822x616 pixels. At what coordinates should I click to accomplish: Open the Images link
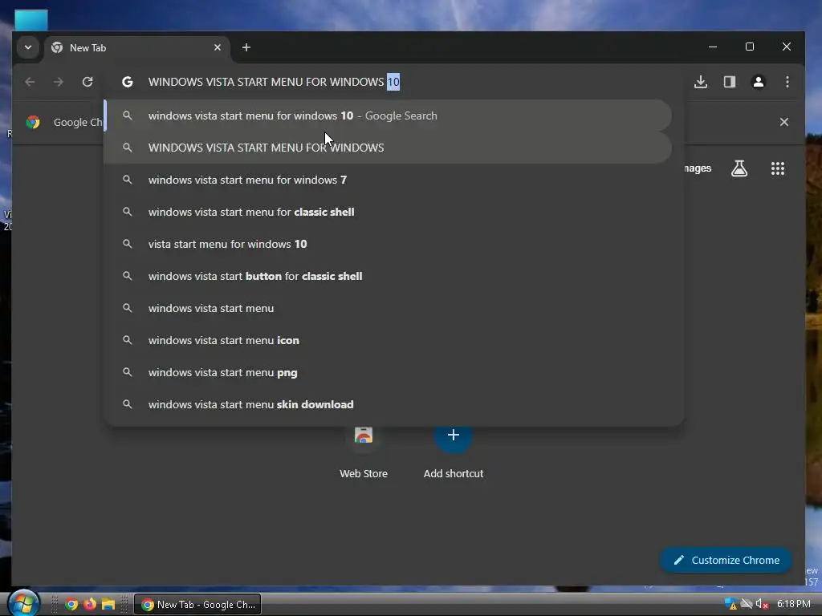pyautogui.click(x=698, y=168)
